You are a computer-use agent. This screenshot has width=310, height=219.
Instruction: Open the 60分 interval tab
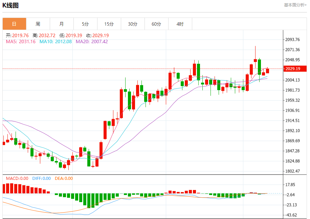[x=157, y=24]
